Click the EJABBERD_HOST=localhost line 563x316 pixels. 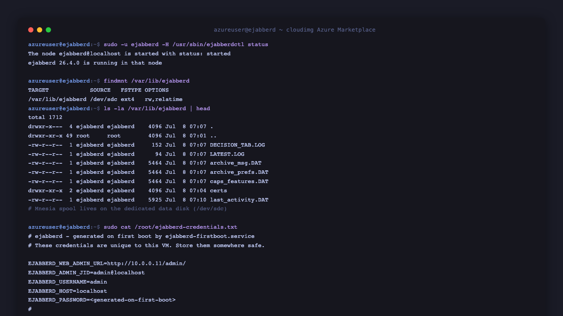click(68, 291)
